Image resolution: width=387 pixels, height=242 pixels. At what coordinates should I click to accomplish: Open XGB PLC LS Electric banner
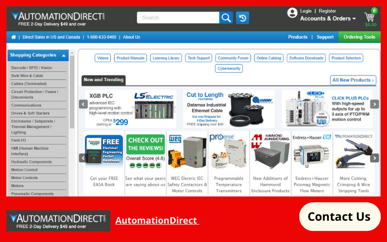coord(131,108)
